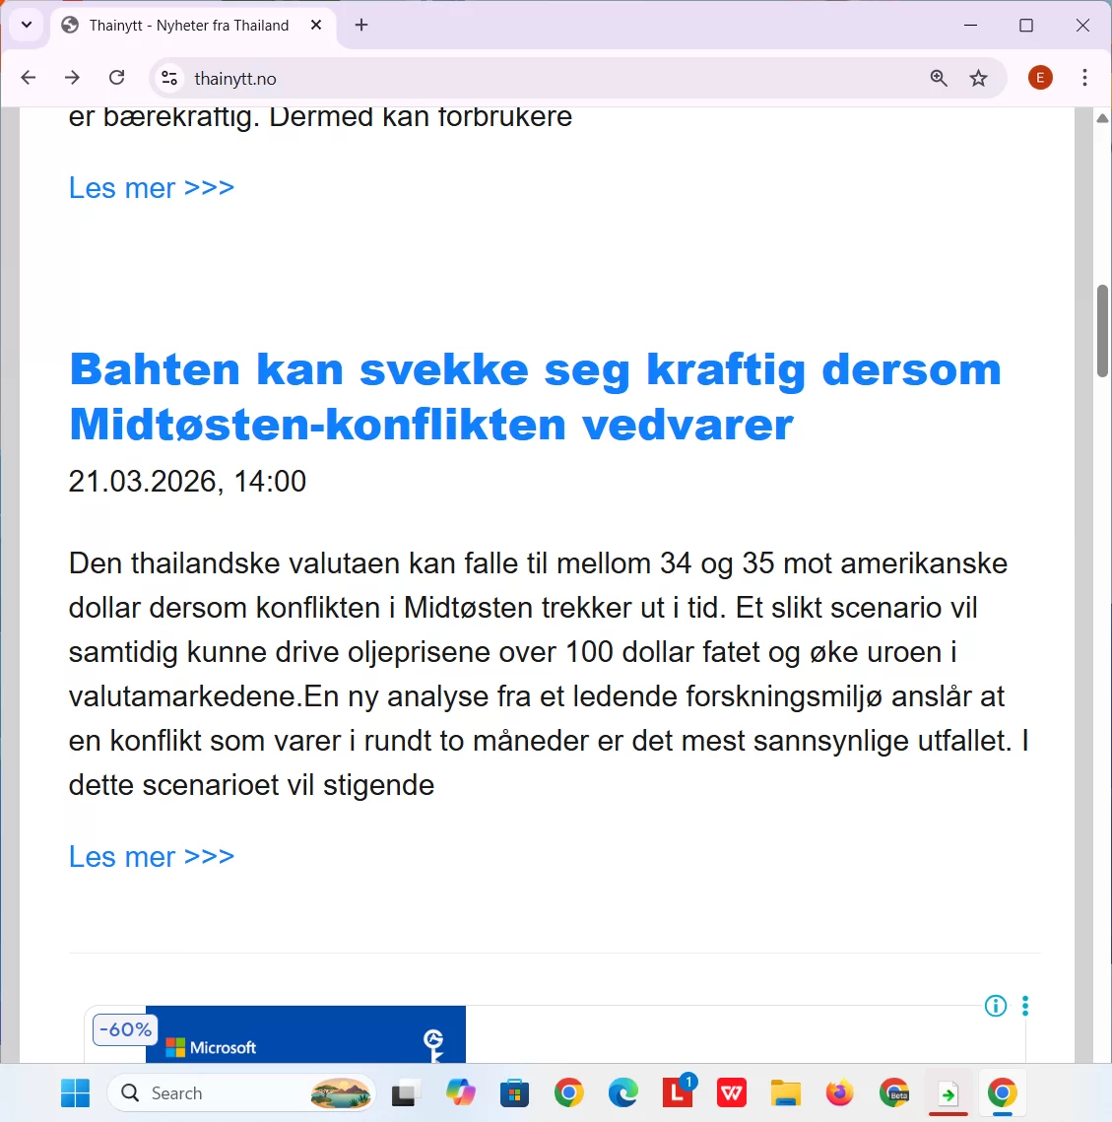Open Copilot from the taskbar
Screen dimensions: 1112x1122
(x=460, y=1093)
